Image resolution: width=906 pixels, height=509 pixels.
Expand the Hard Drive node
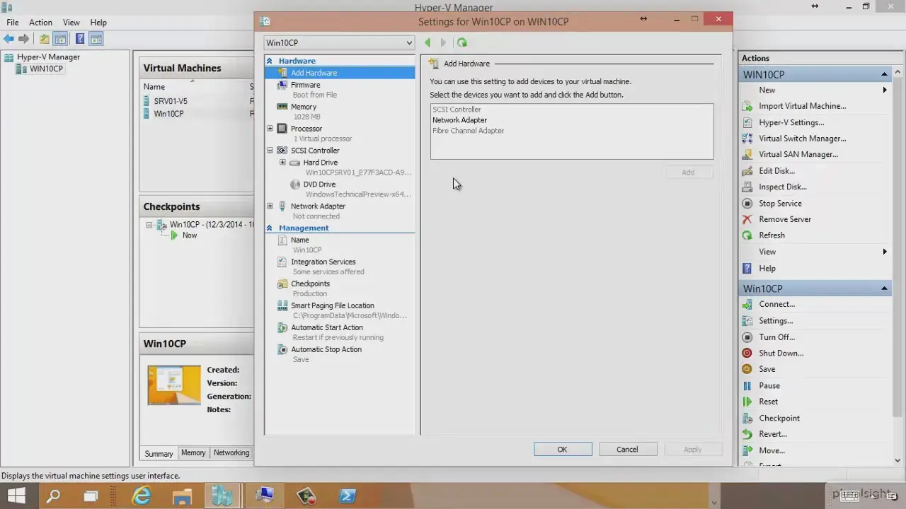(x=282, y=163)
